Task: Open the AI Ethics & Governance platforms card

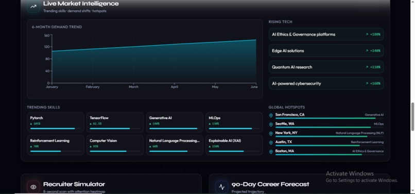Action: pyautogui.click(x=326, y=34)
